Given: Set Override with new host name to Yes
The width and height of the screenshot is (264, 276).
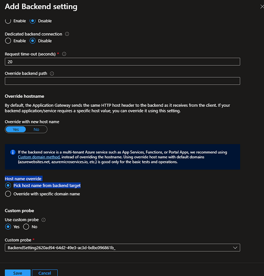Looking at the screenshot, I should [x=16, y=130].
